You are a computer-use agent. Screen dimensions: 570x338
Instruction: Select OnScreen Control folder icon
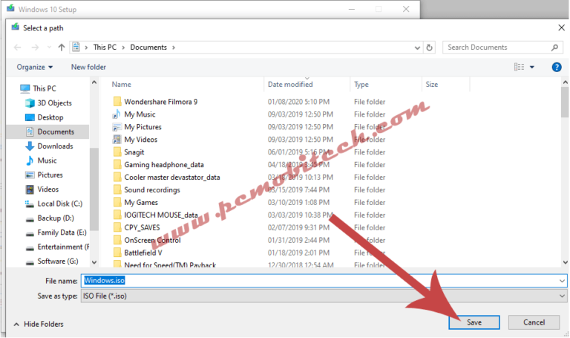[117, 240]
